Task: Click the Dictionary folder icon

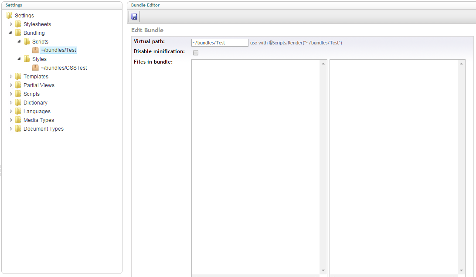Action: coord(18,102)
